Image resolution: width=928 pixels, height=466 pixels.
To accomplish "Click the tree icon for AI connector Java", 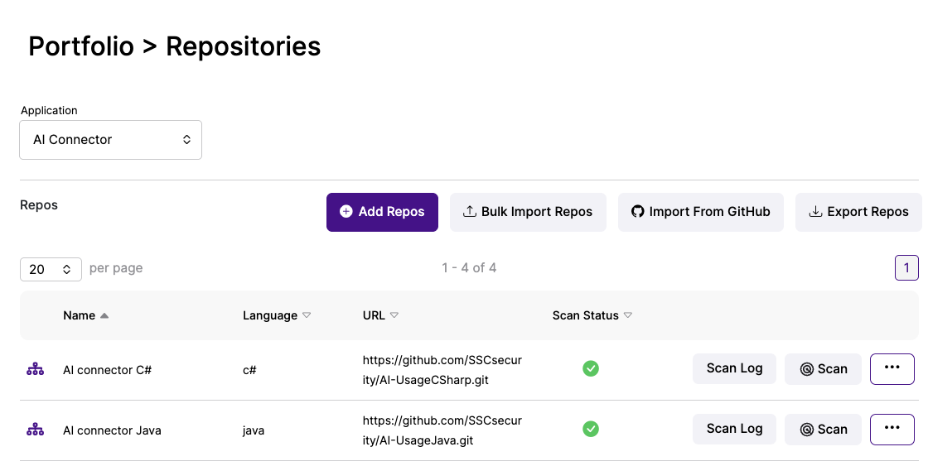I will coord(35,430).
